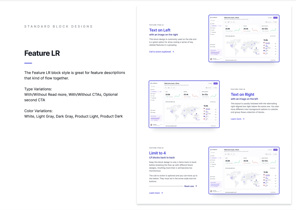Click the "Call to action (optional)" link
Image resolution: width=296 pixels, height=210 pixels.
coord(162,52)
